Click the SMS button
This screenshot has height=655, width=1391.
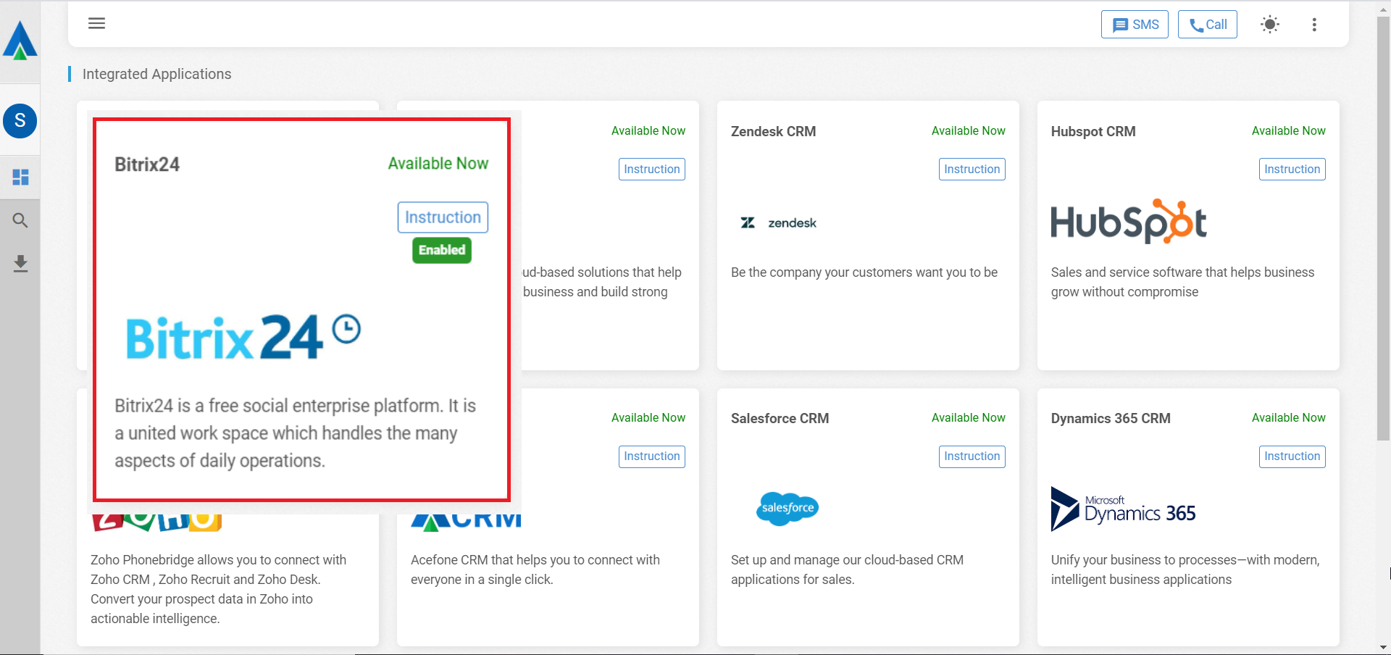click(x=1135, y=25)
